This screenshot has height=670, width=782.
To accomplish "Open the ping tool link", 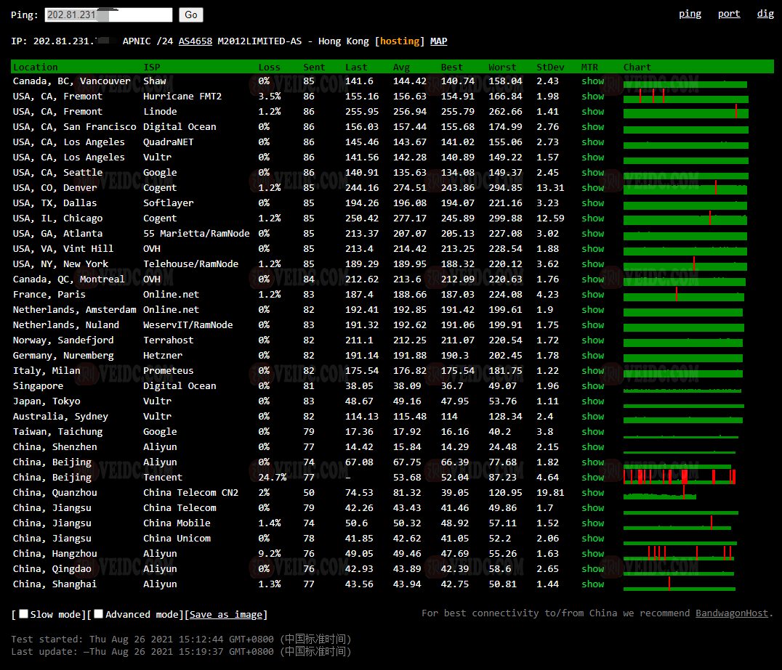I will pyautogui.click(x=690, y=14).
